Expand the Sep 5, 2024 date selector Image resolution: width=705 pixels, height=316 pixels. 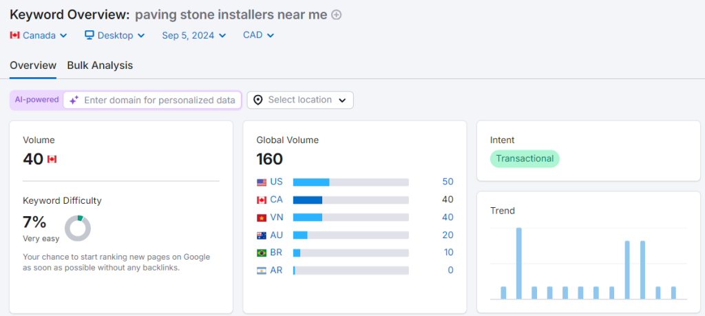click(x=193, y=35)
